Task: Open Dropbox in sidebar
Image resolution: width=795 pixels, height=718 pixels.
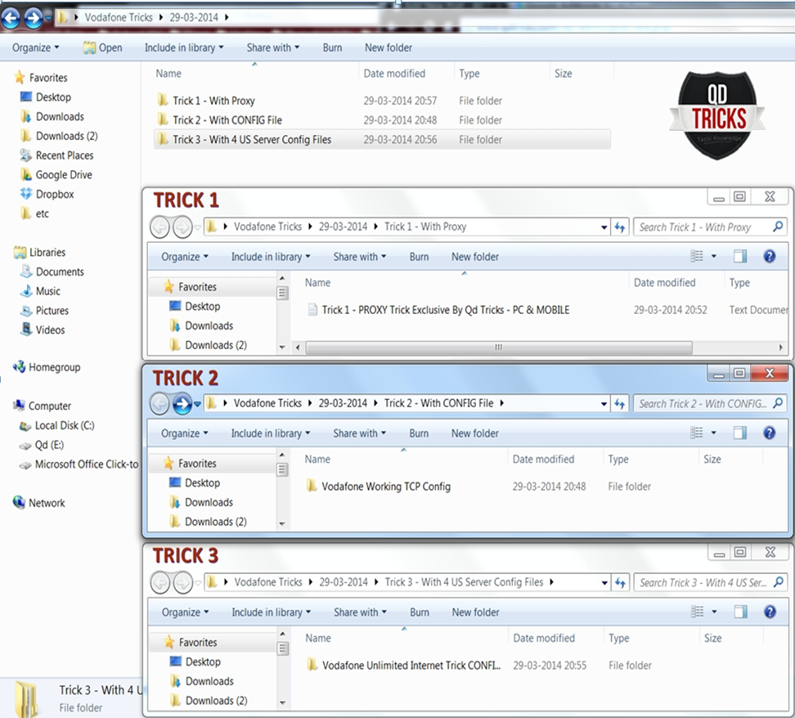Action: click(47, 194)
